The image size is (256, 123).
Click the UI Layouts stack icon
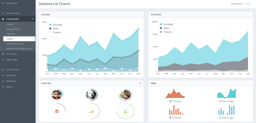tap(3, 54)
